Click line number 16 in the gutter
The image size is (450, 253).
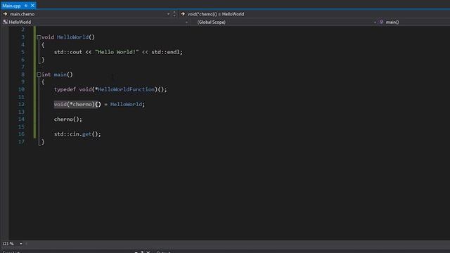pyautogui.click(x=21, y=134)
